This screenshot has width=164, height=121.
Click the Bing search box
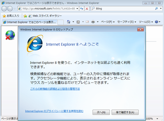(122, 8)
